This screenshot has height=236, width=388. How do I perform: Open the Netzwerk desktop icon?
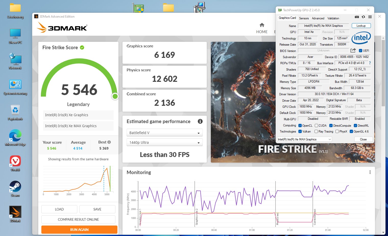[x=15, y=61]
